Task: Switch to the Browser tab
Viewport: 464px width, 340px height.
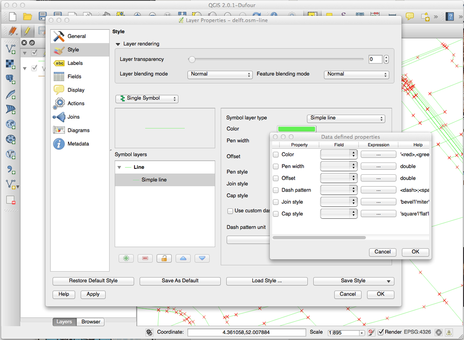Action: [x=91, y=322]
